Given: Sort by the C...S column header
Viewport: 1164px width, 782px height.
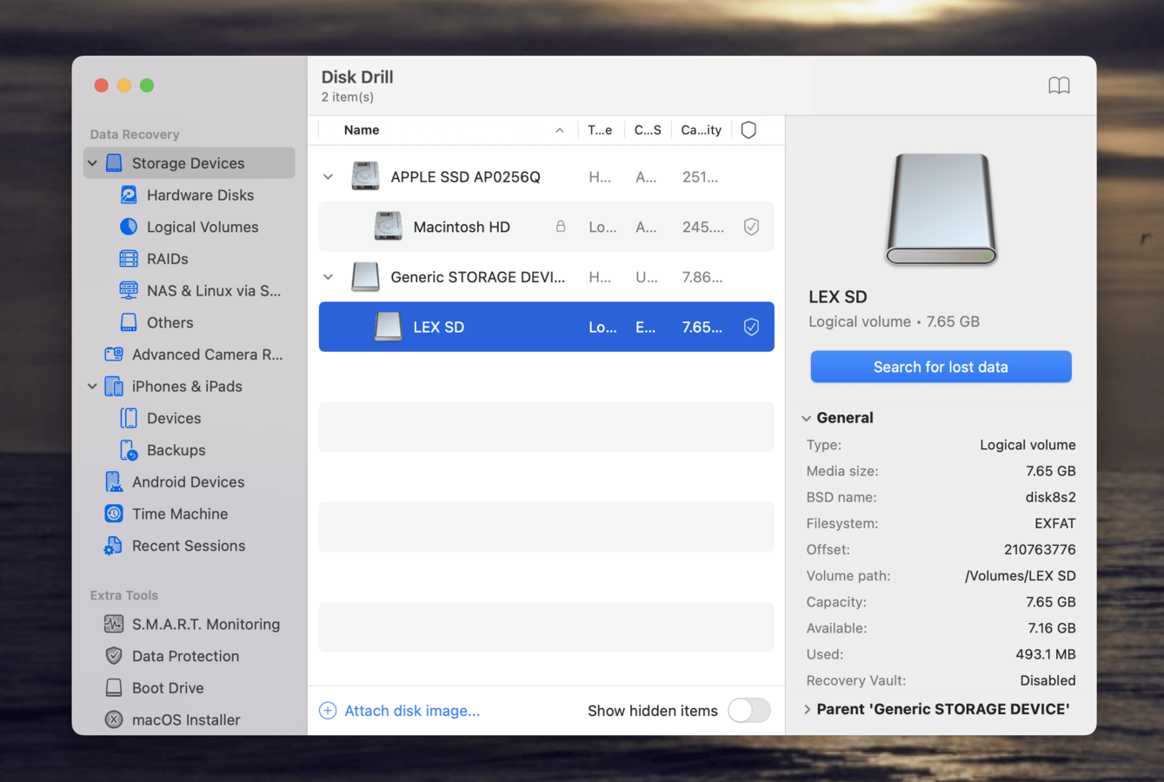Looking at the screenshot, I should click(x=648, y=130).
